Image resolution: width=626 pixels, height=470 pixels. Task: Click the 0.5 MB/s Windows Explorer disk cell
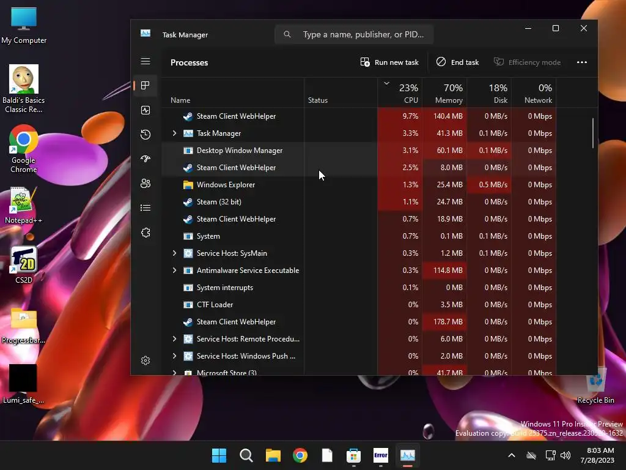point(489,185)
